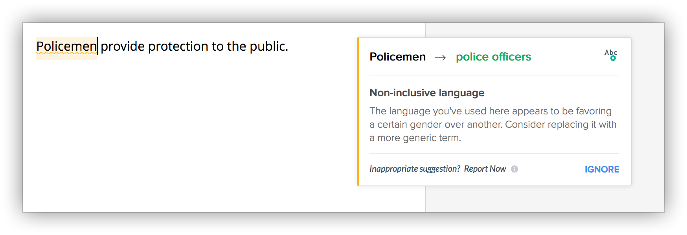
Task: Click the 'Non-inclusive language' heading
Action: point(427,93)
